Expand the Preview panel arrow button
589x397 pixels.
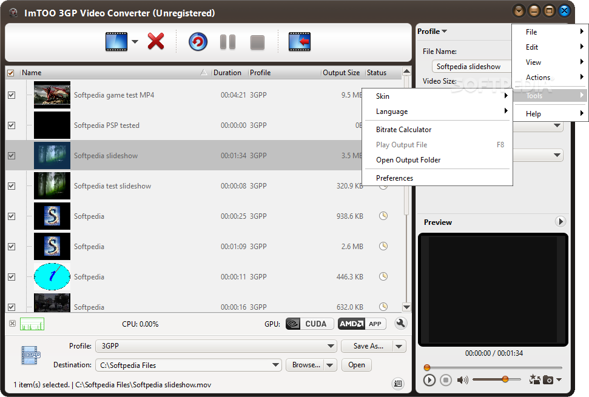(560, 221)
